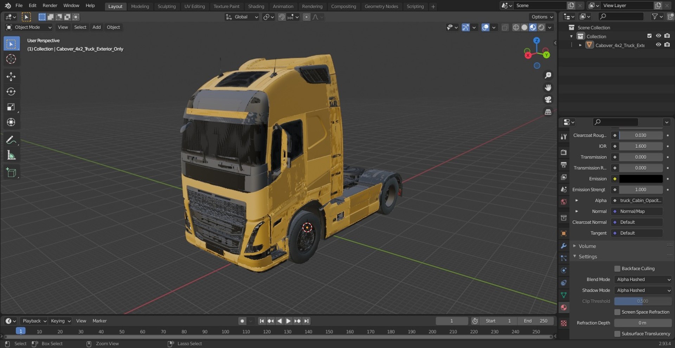Select the Add Cube tool

tap(11, 172)
